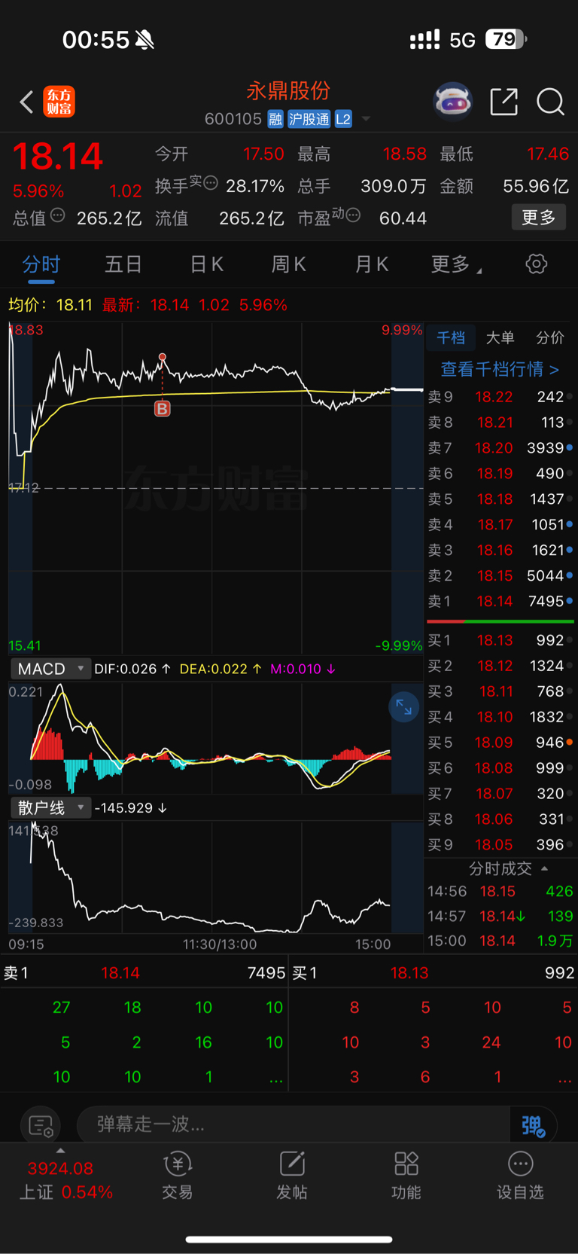Tap the 均价 18.11 label
This screenshot has height=1254, width=578.
click(50, 305)
